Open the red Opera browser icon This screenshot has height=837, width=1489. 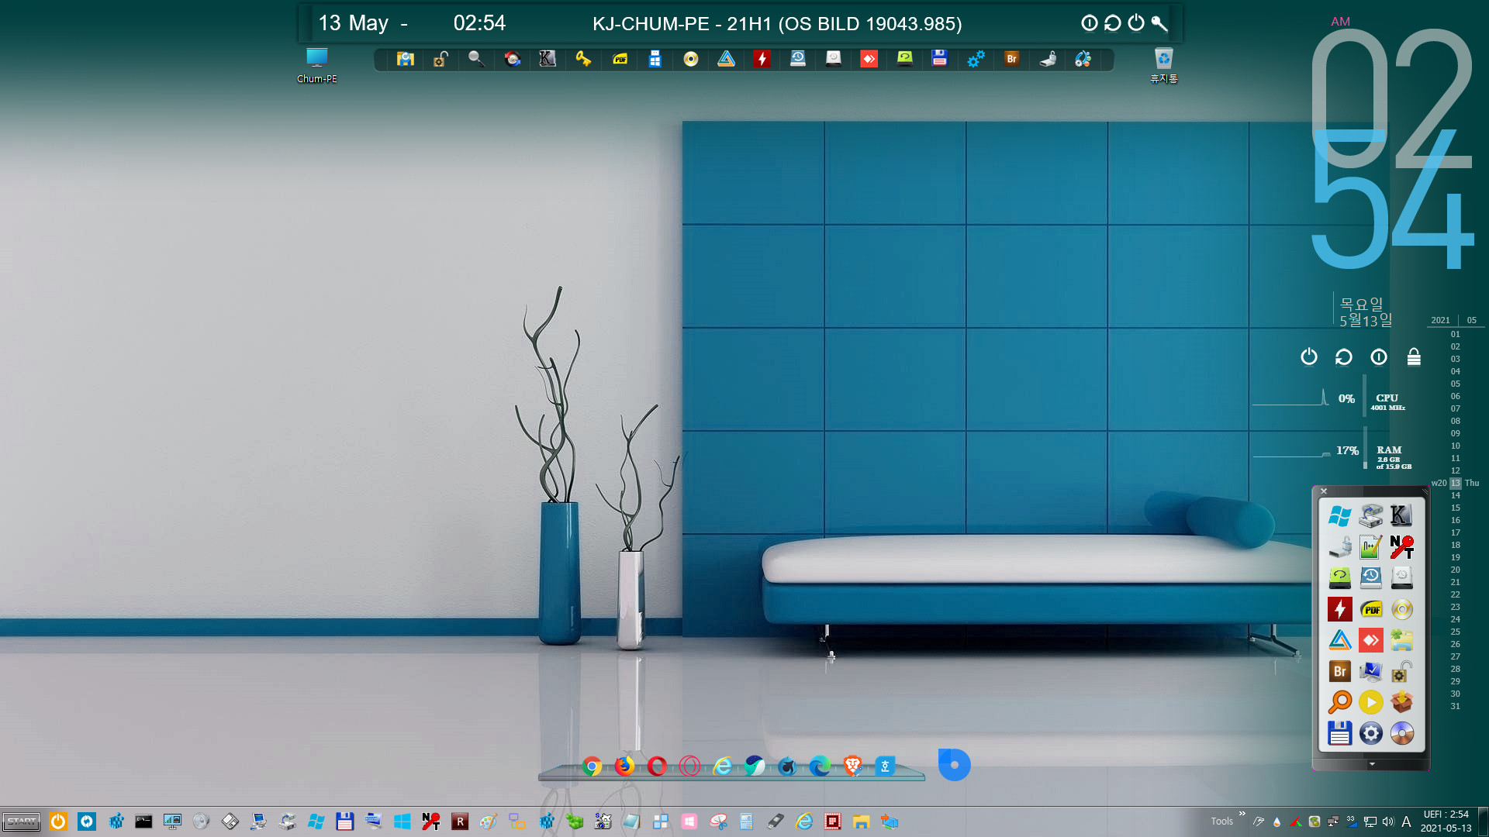coord(657,766)
